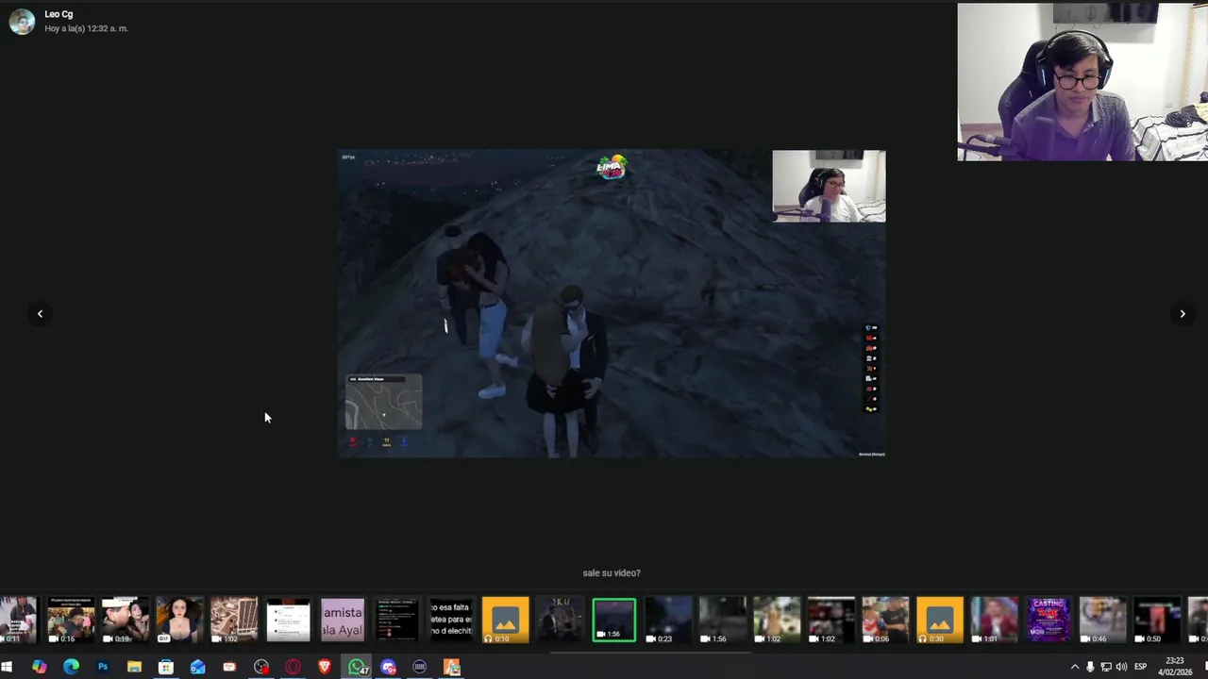Play the video shown in the viewer
This screenshot has height=679, width=1208.
[x=612, y=304]
